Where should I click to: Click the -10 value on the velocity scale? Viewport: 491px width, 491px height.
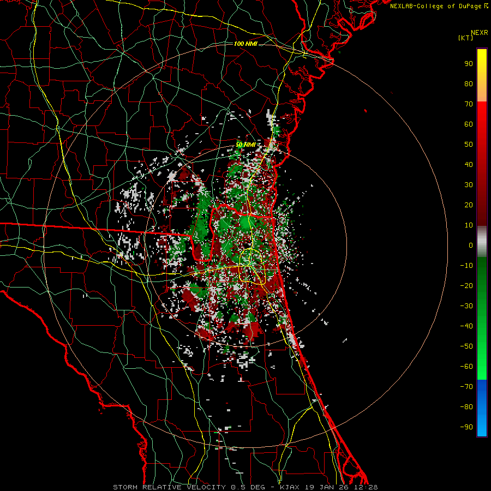(466, 266)
